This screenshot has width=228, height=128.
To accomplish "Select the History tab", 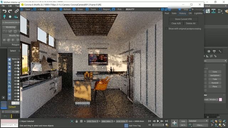I will (x=182, y=13).
